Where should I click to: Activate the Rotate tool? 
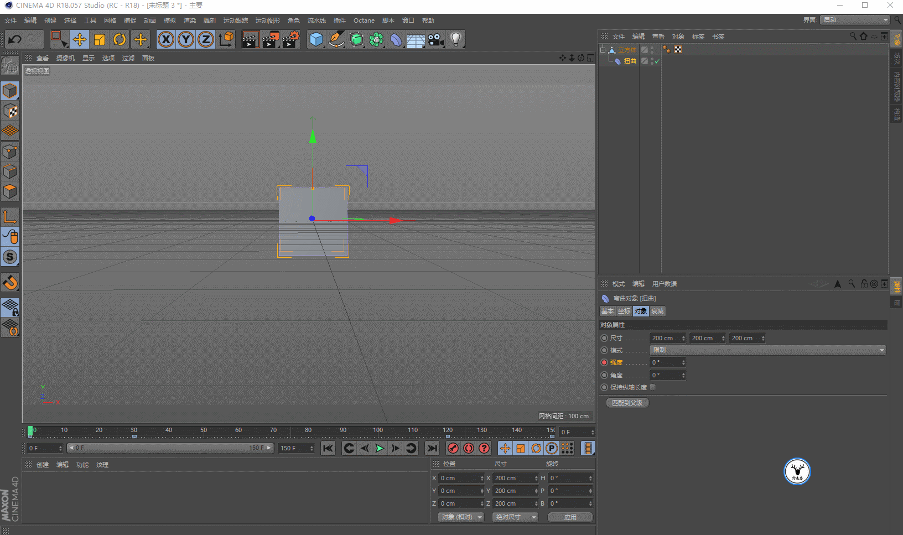(x=120, y=39)
